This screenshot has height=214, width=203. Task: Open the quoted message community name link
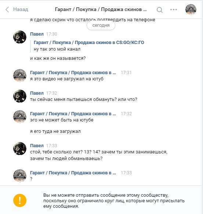point(89,43)
